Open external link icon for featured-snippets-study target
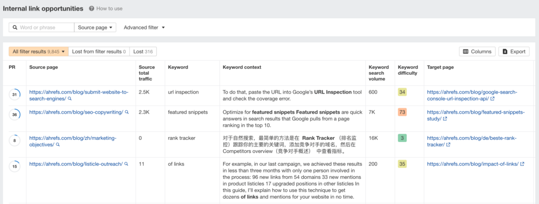 tap(445, 119)
